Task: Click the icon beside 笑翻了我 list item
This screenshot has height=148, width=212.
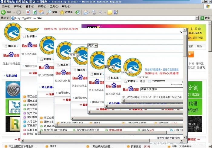Action: 25,130
